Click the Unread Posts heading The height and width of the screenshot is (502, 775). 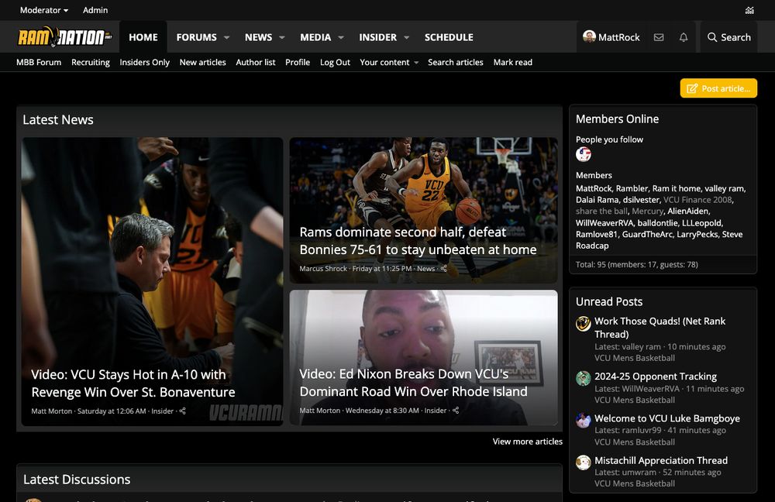tap(609, 302)
